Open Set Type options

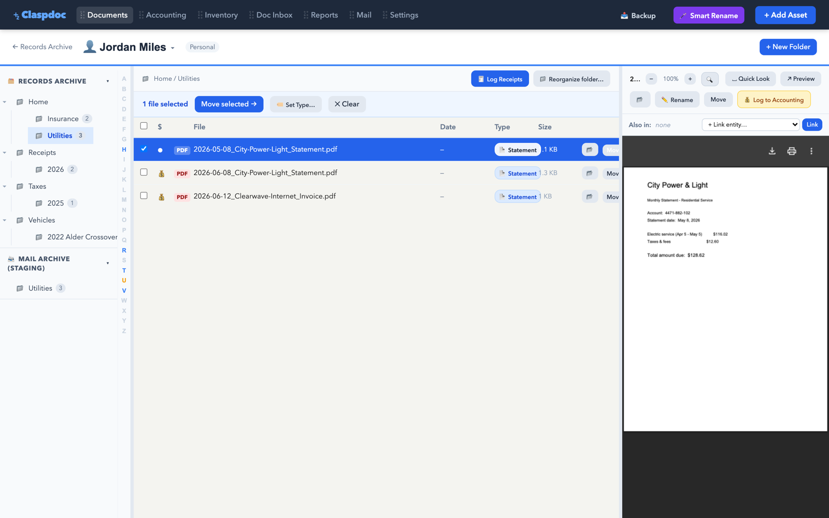point(296,104)
